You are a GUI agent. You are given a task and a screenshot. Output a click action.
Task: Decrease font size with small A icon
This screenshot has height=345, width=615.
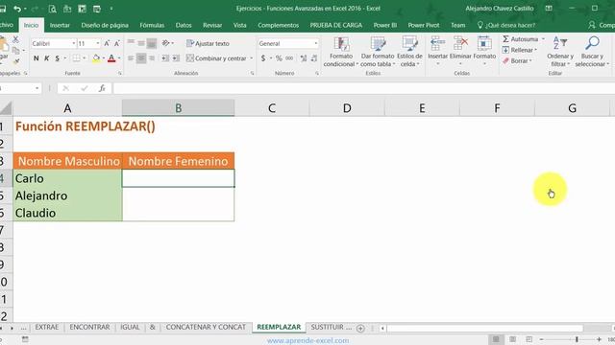(117, 43)
